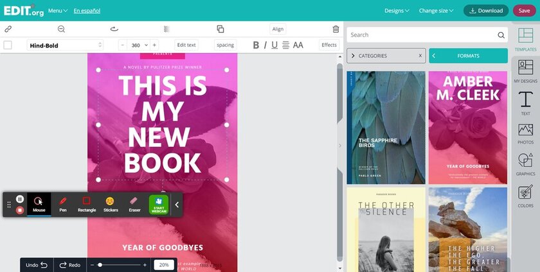540x272 pixels.
Task: Toggle underline text formatting
Action: point(274,45)
